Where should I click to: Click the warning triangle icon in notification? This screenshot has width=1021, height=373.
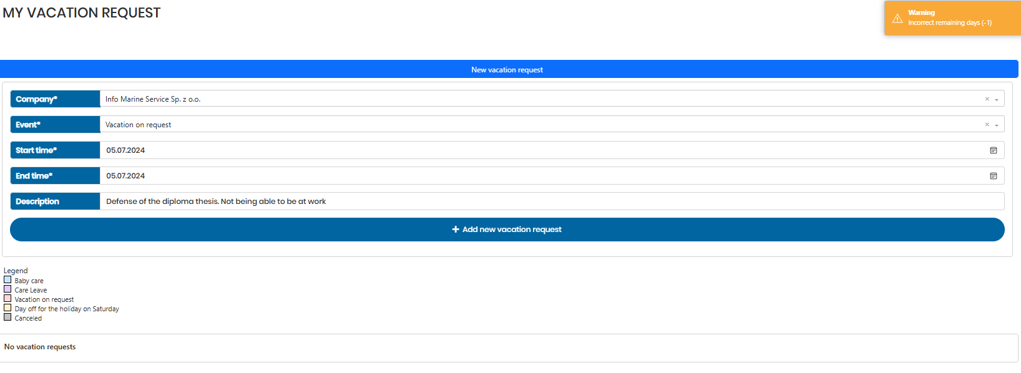click(x=897, y=18)
